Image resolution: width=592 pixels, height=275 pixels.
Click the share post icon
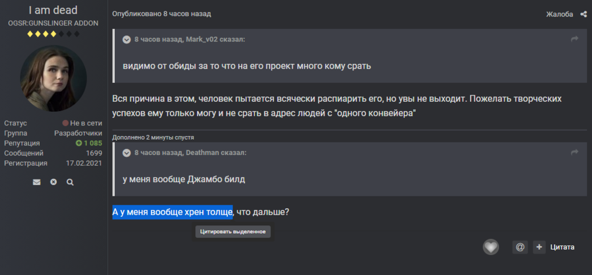[583, 14]
